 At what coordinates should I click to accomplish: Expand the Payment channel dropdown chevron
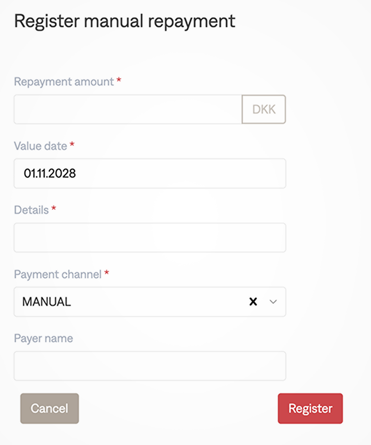coord(273,302)
